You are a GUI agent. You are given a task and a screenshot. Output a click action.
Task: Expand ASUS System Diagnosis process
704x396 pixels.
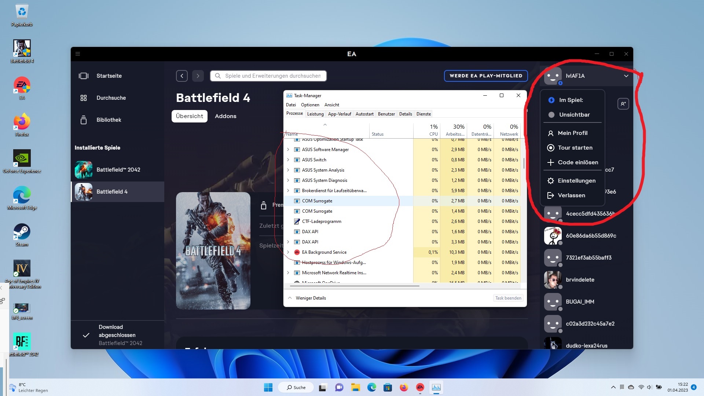[x=288, y=180]
